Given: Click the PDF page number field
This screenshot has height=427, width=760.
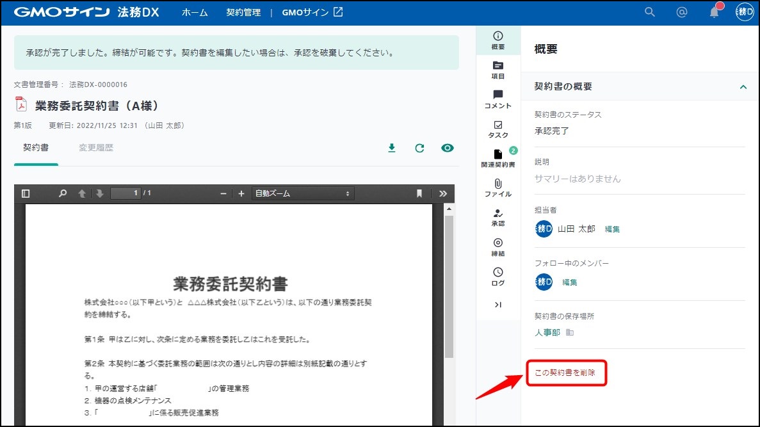Looking at the screenshot, I should coord(125,193).
